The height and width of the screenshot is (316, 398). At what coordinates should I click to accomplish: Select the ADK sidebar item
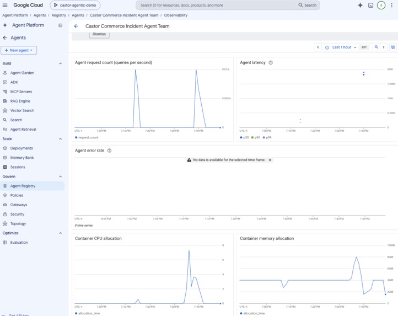[14, 82]
